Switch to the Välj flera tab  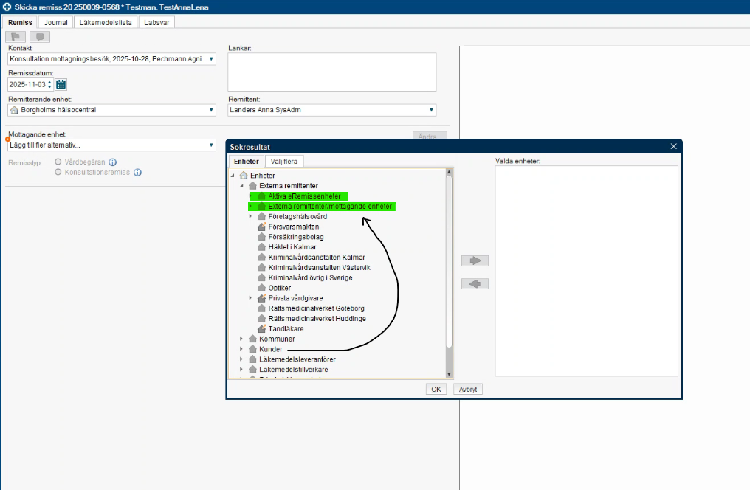coord(284,161)
